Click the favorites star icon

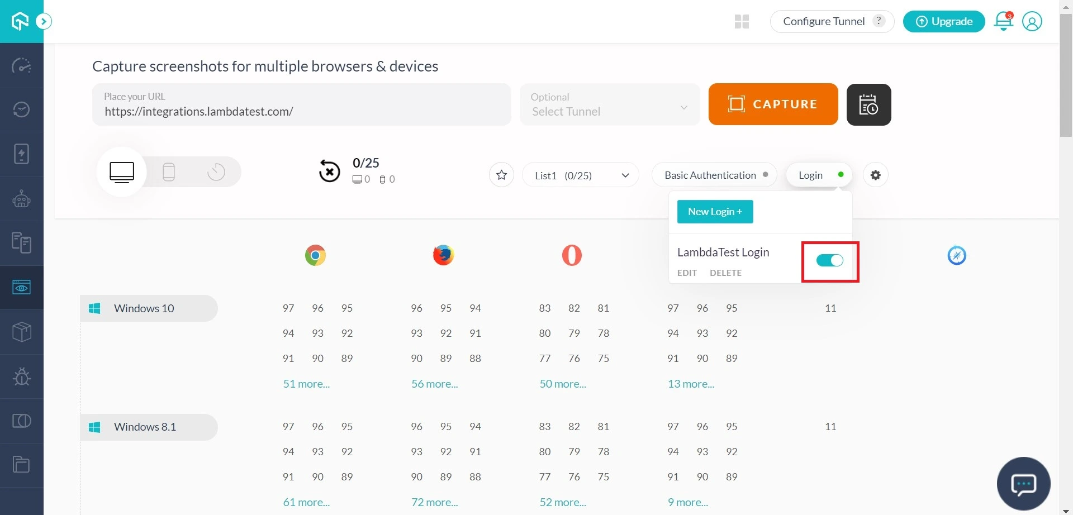coord(501,175)
